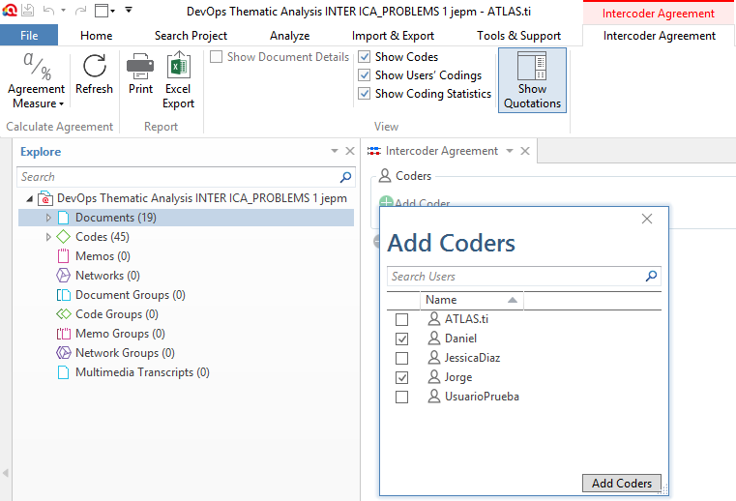Image resolution: width=736 pixels, height=501 pixels.
Task: Print the agreement report
Action: (140, 75)
